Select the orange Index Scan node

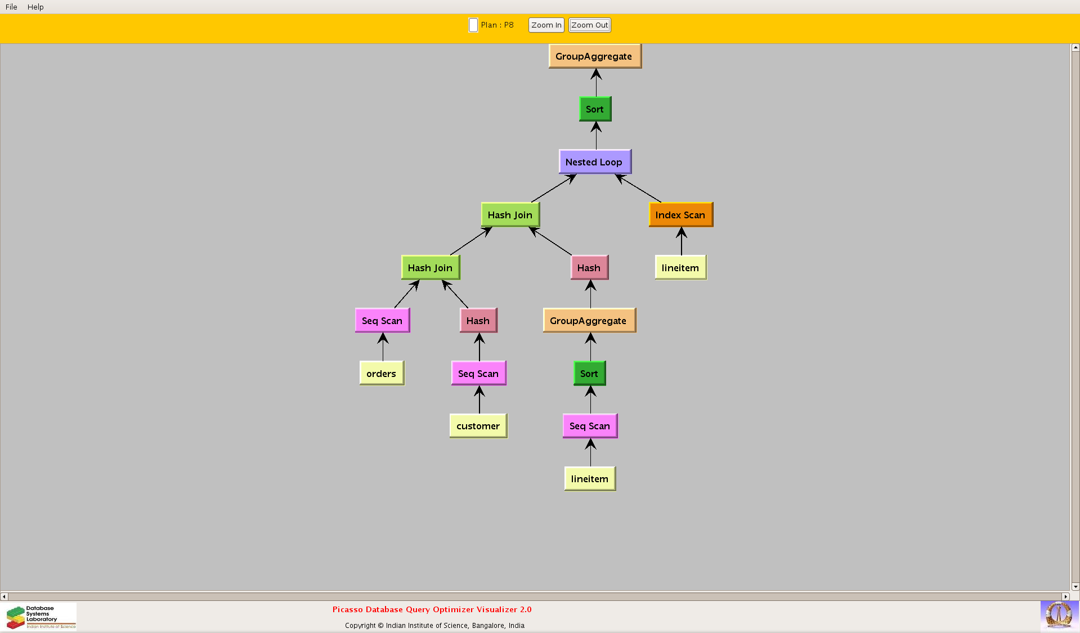pyautogui.click(x=680, y=215)
